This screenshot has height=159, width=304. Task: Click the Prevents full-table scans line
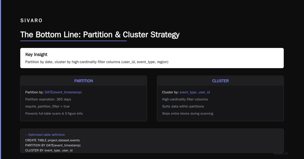tap(54, 114)
